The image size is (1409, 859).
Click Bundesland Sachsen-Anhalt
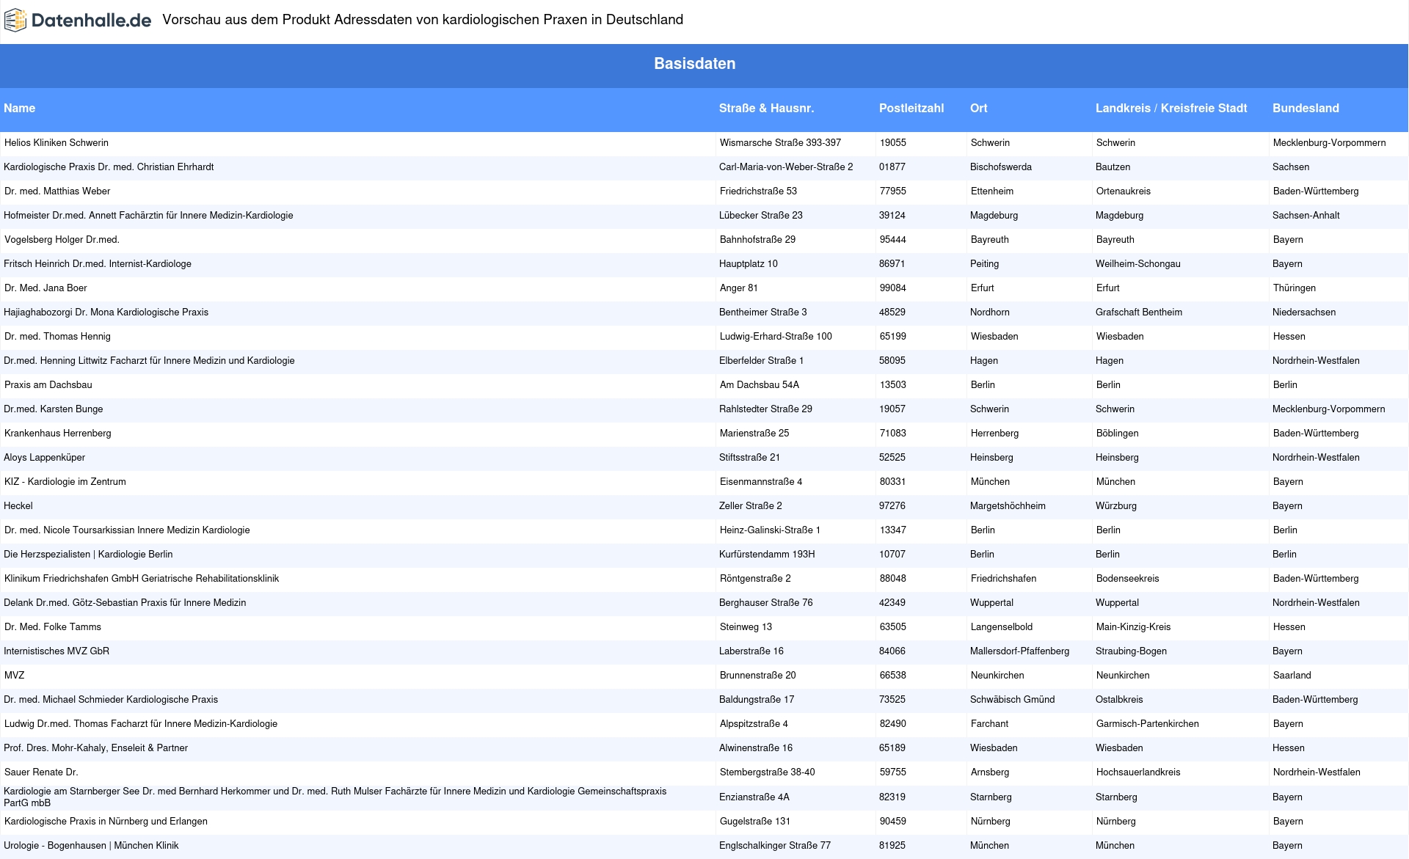click(x=1306, y=216)
